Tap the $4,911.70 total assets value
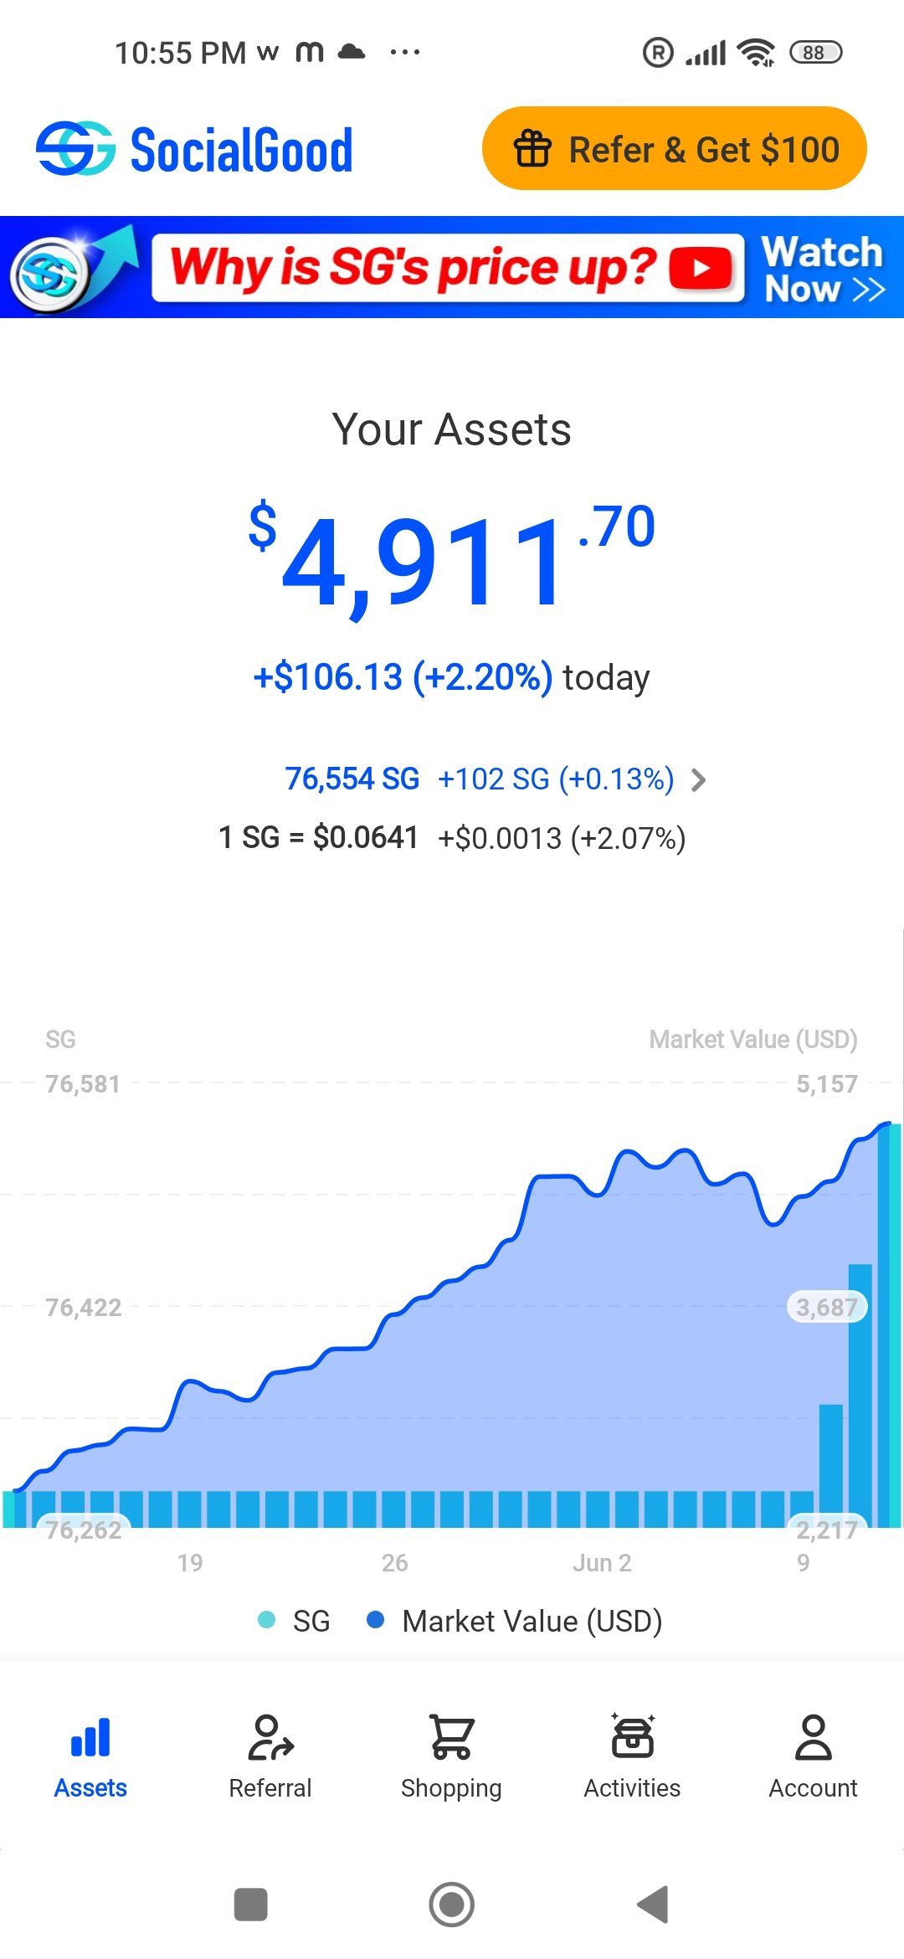Image resolution: width=904 pixels, height=1959 pixels. tap(452, 557)
